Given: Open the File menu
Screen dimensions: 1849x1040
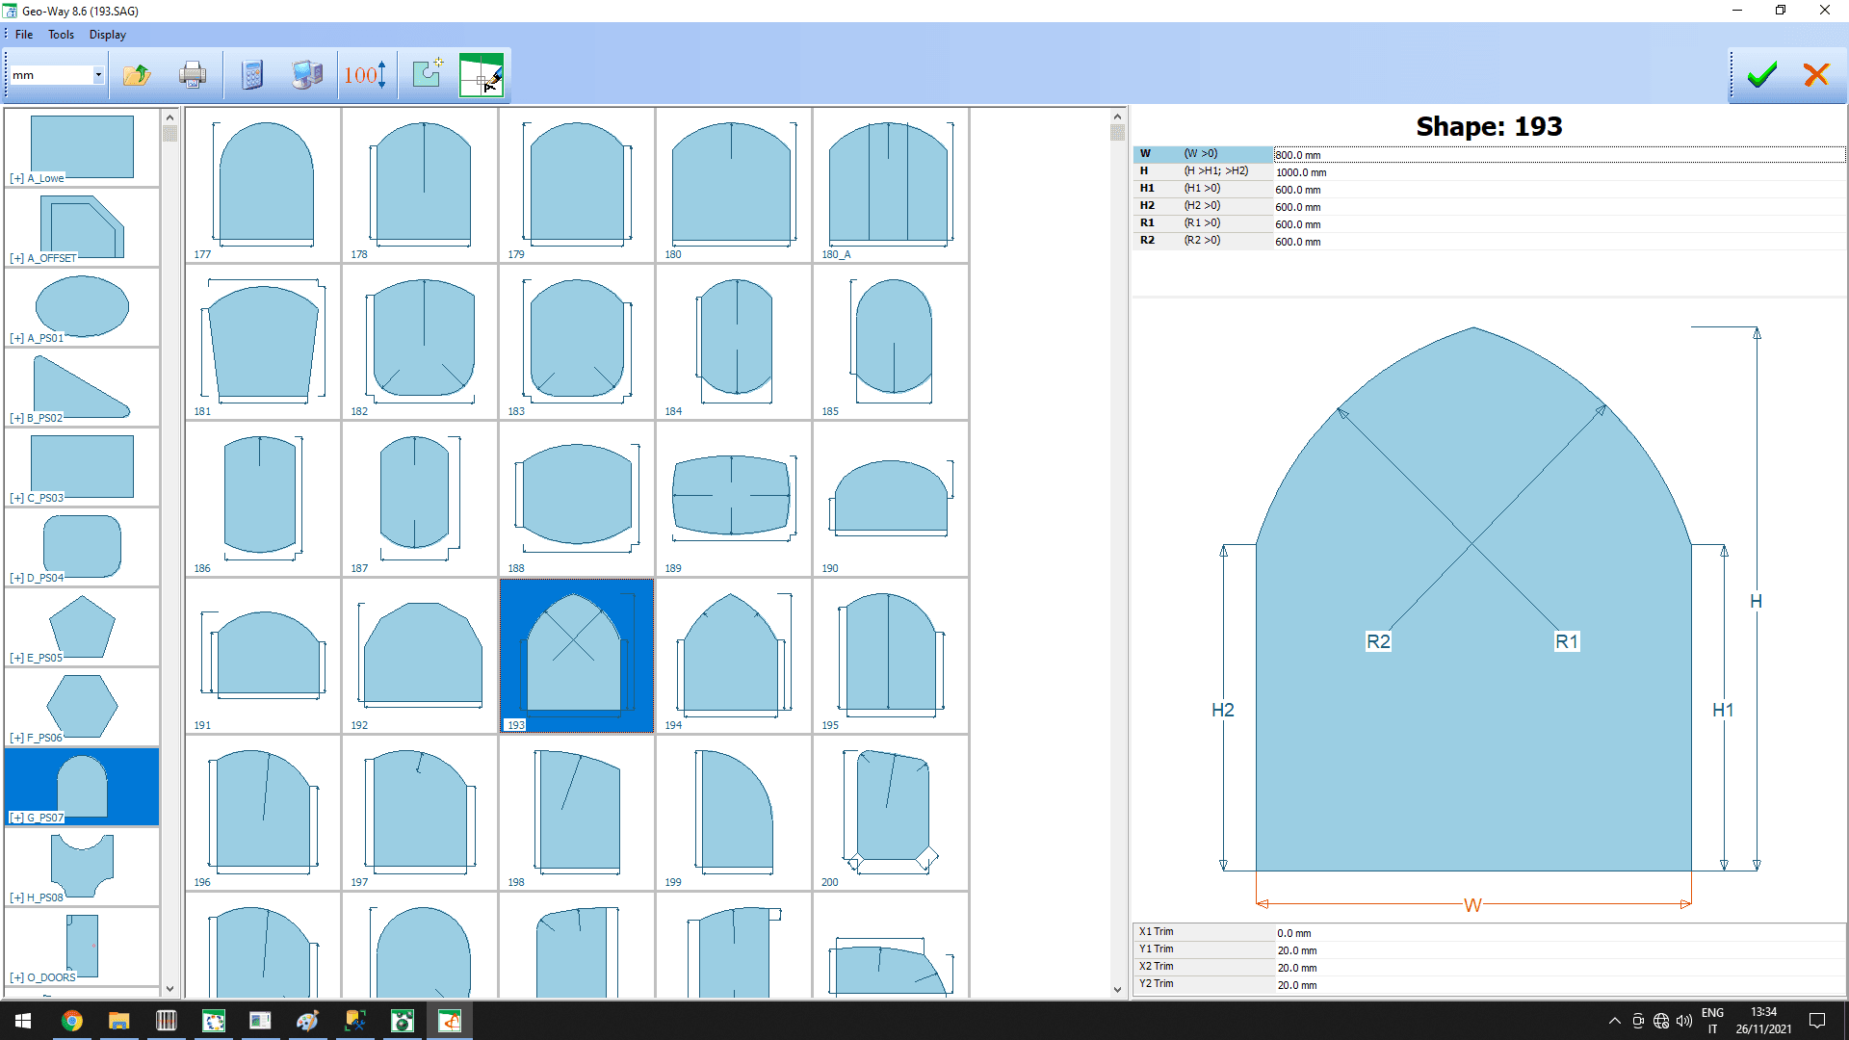Looking at the screenshot, I should tap(24, 35).
